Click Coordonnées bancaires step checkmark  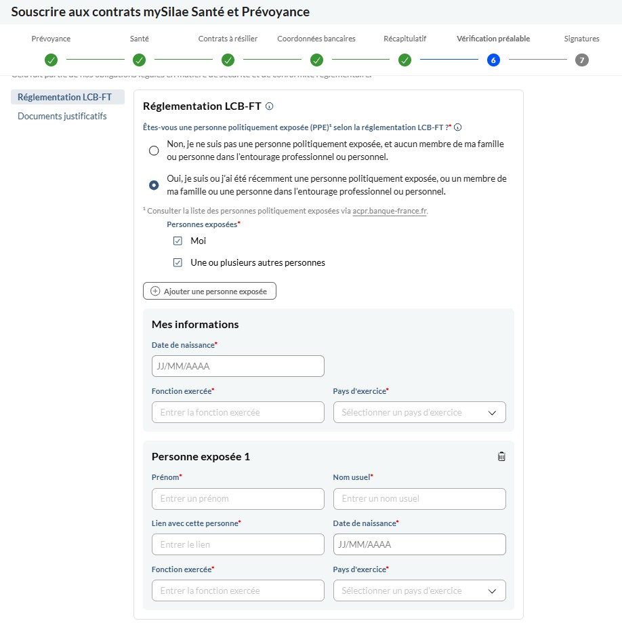click(316, 60)
